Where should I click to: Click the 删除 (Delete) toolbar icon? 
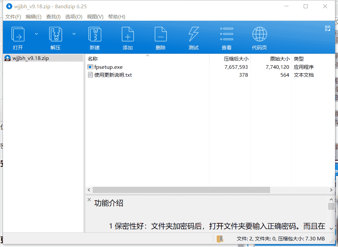pos(161,34)
